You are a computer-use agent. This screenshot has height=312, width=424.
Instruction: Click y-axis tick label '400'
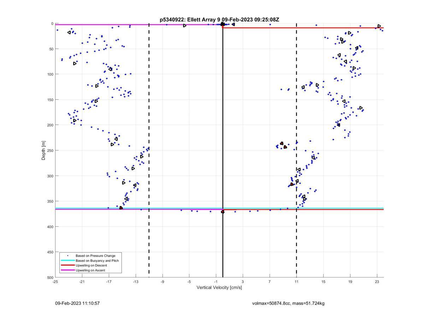[x=50, y=227]
